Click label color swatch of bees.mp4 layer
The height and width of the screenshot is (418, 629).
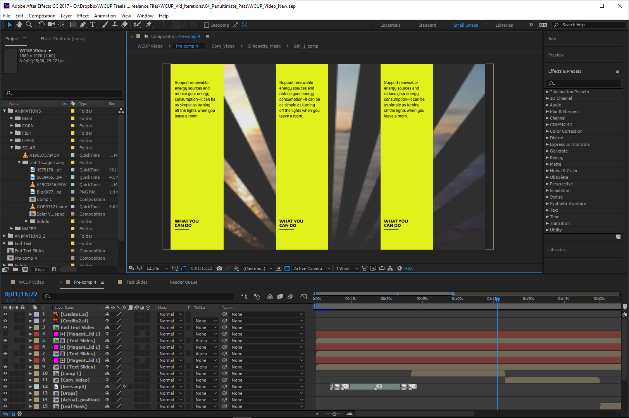(36, 387)
